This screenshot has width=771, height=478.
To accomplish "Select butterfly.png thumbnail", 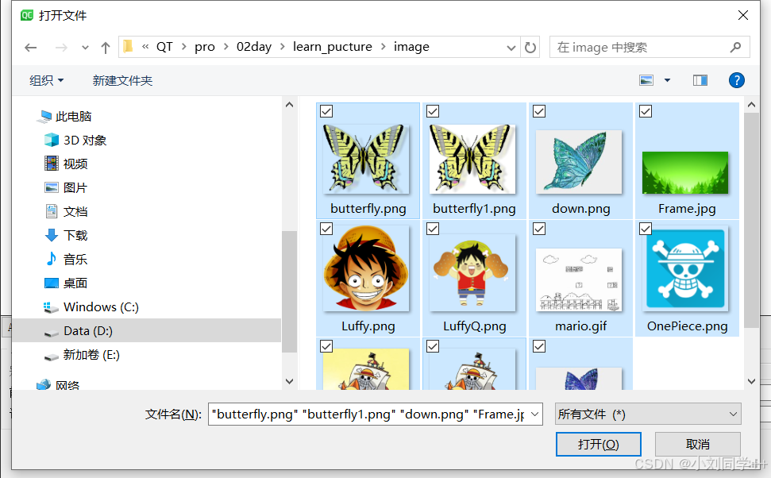I will point(367,158).
